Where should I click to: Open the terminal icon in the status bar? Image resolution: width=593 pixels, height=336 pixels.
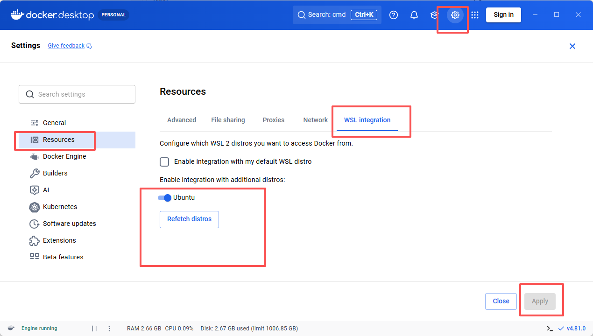pos(550,329)
